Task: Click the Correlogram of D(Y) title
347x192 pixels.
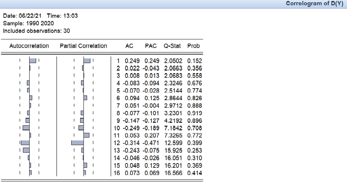Action: [314, 4]
